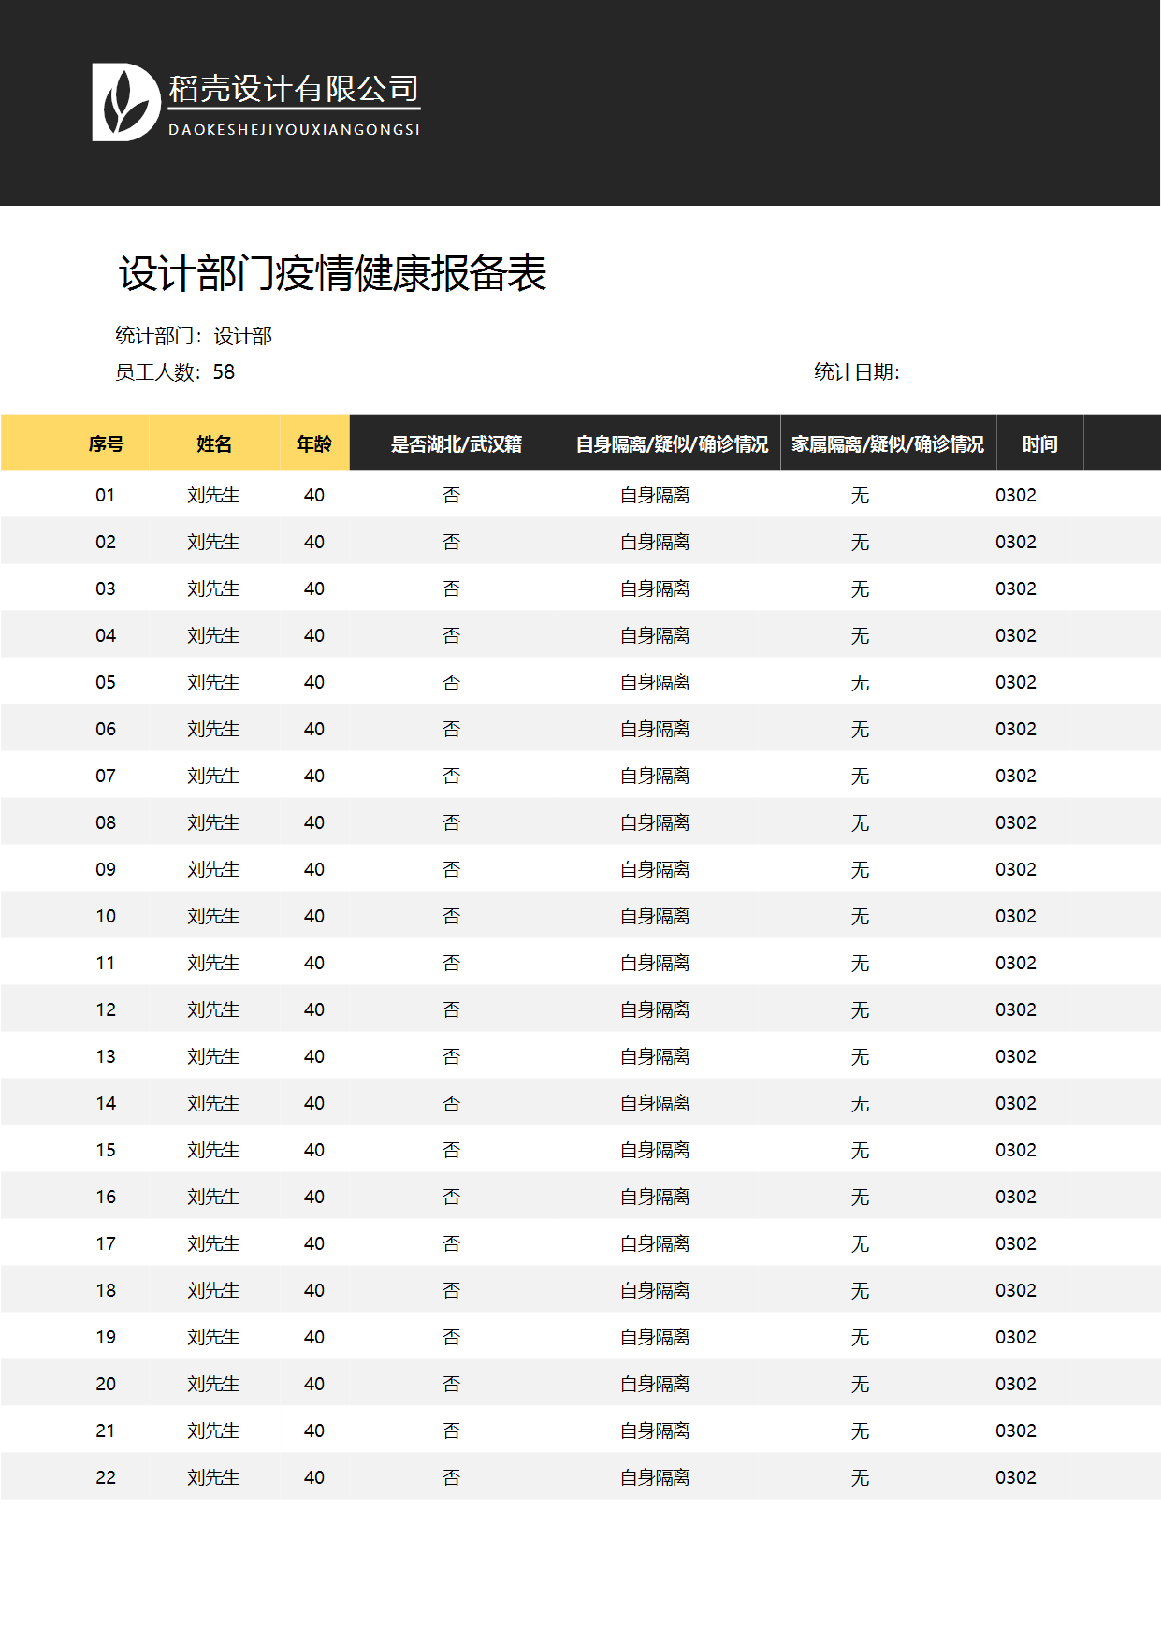Click the 年龄 column header

313,444
